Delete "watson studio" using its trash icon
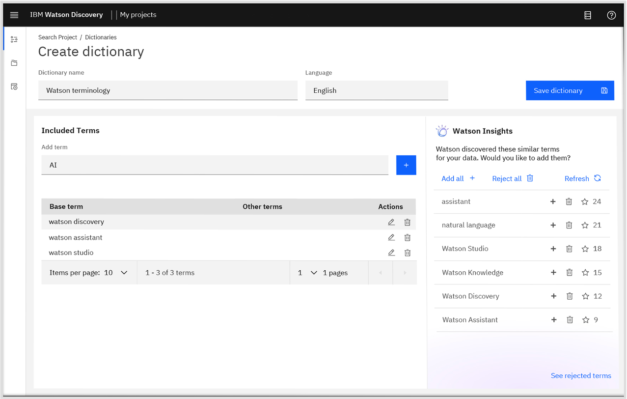627x399 pixels. (407, 253)
